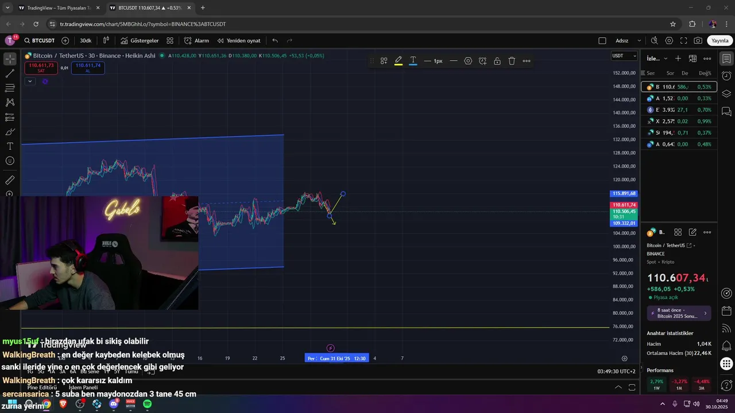Select the 3.93 row with 0,70% change
The height and width of the screenshot is (413, 735).
coord(679,110)
